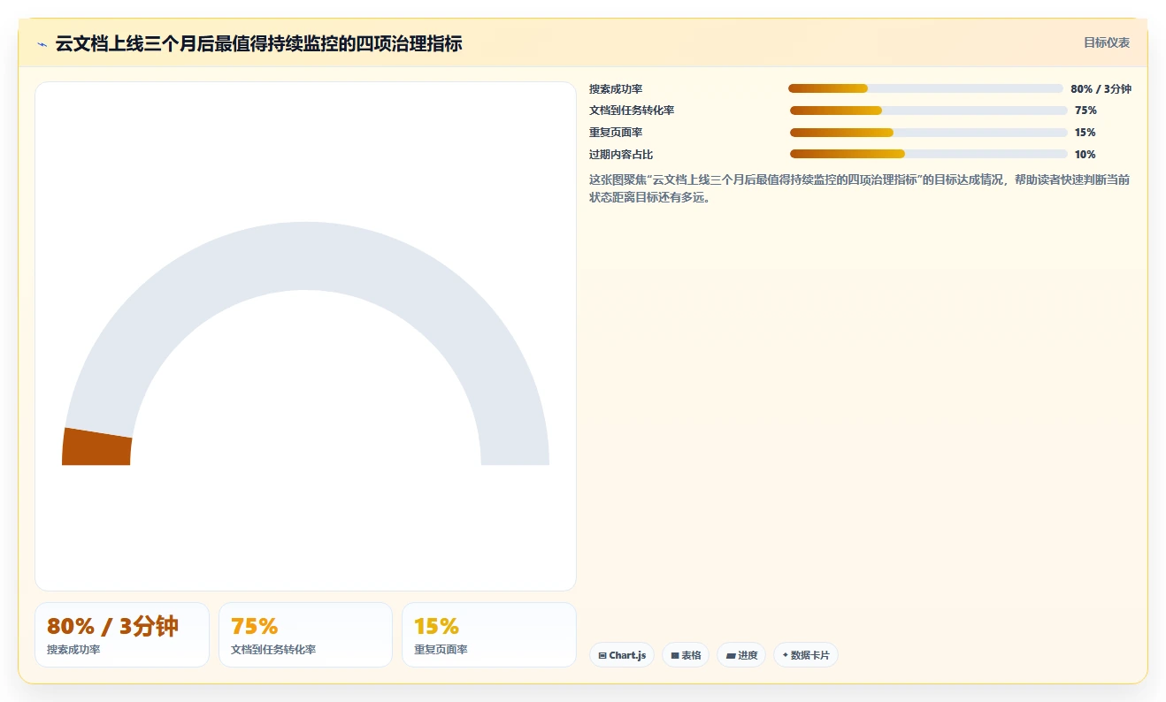The height and width of the screenshot is (702, 1166).
Task: Click the 10% value beside 过期内容占比
Action: click(1085, 155)
